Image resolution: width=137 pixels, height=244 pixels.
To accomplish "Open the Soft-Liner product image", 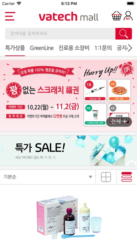I will (x=69, y=216).
